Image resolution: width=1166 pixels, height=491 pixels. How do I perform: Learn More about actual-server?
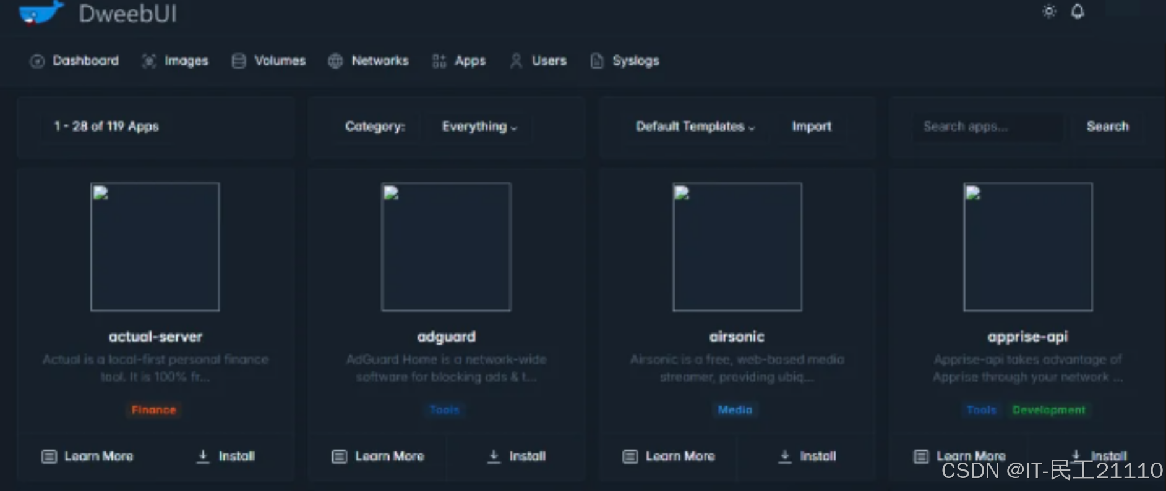click(87, 456)
